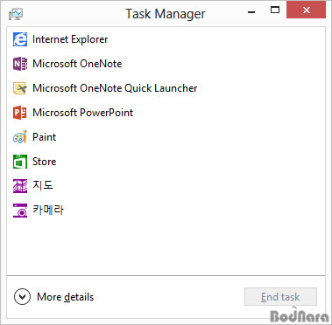Click the PowerPoint orange icon
The image size is (332, 325).
tap(20, 113)
